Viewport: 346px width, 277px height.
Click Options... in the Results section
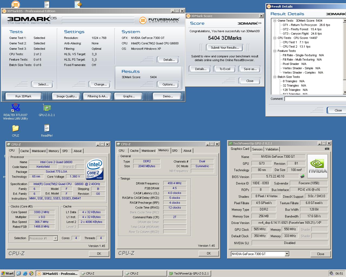tap(169, 84)
